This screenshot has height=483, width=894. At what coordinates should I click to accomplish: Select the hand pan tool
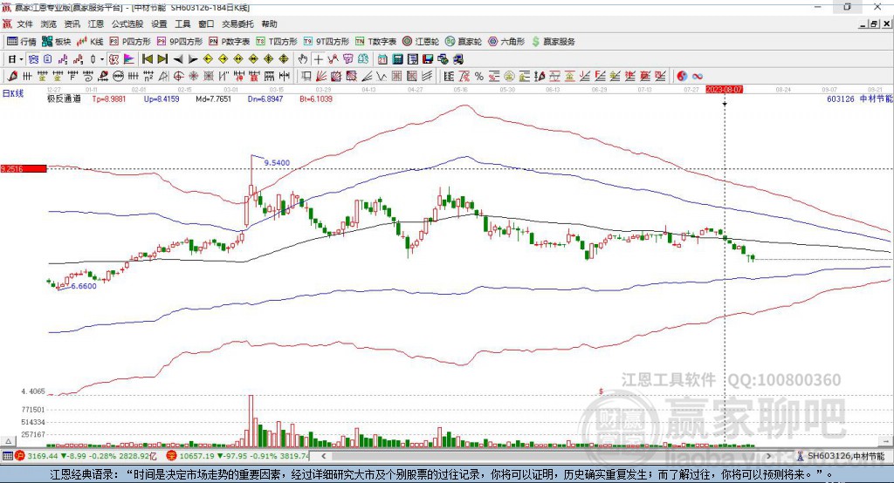pos(303,59)
